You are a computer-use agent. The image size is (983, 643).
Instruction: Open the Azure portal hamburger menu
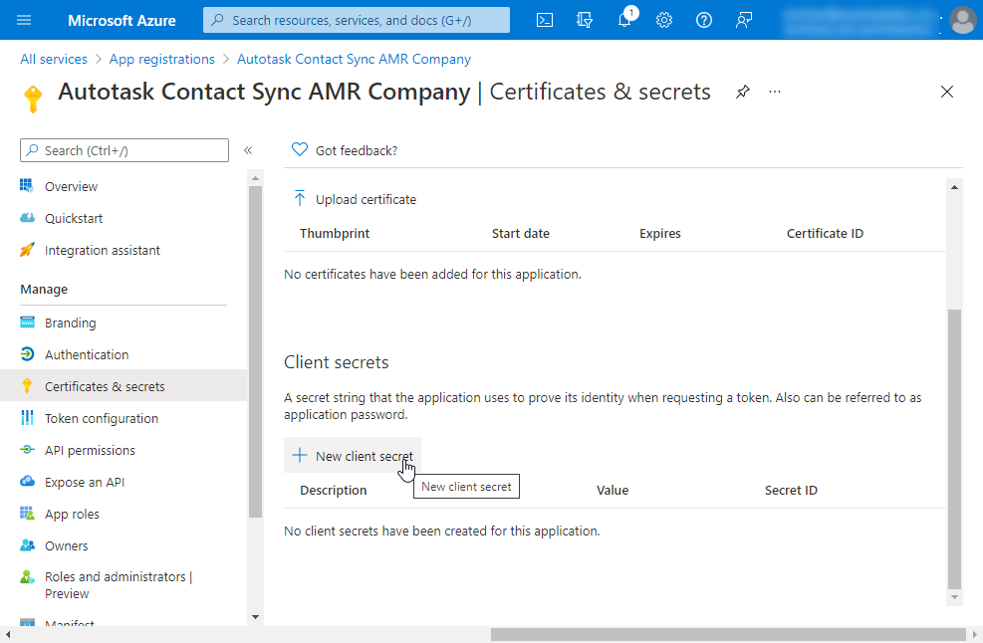[25, 20]
